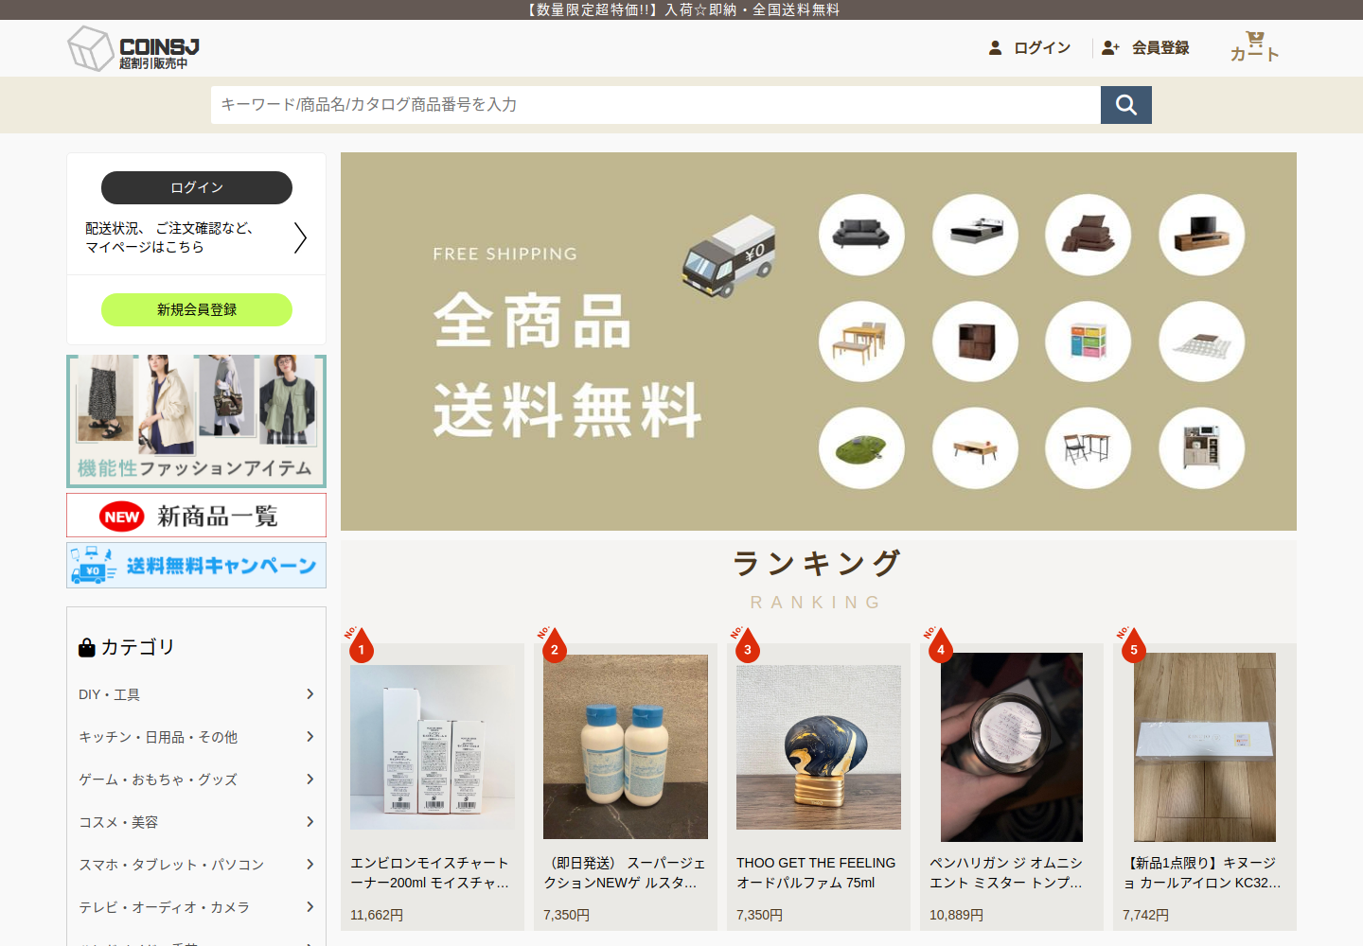Select the TV stand circle icon
This screenshot has height=946, width=1363.
coord(1202,235)
